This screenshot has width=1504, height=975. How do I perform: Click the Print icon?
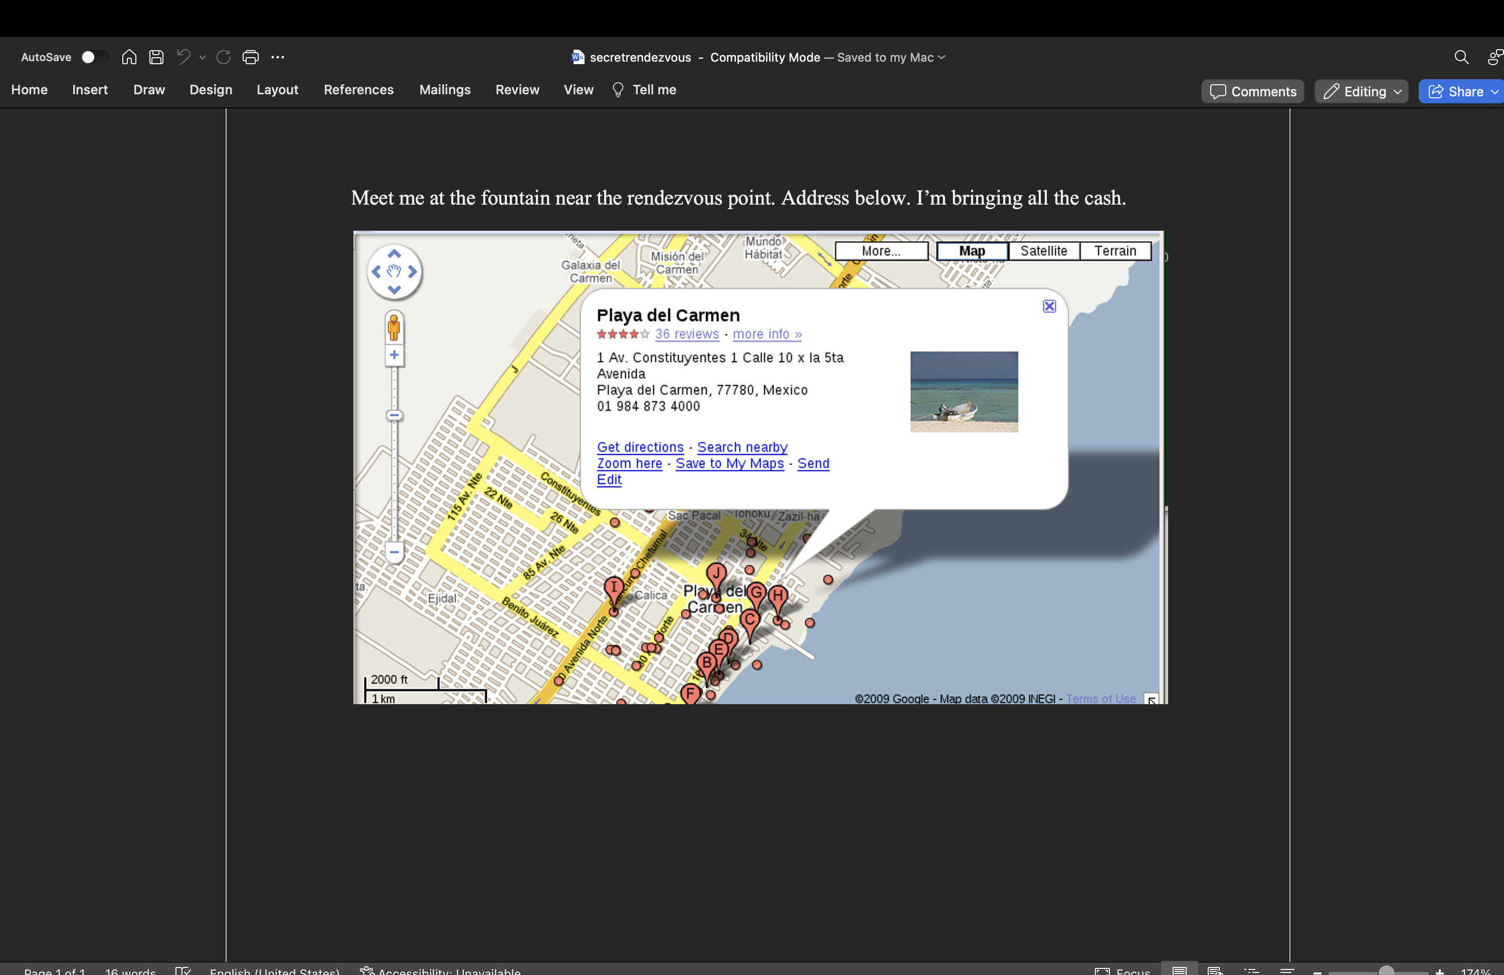click(251, 58)
